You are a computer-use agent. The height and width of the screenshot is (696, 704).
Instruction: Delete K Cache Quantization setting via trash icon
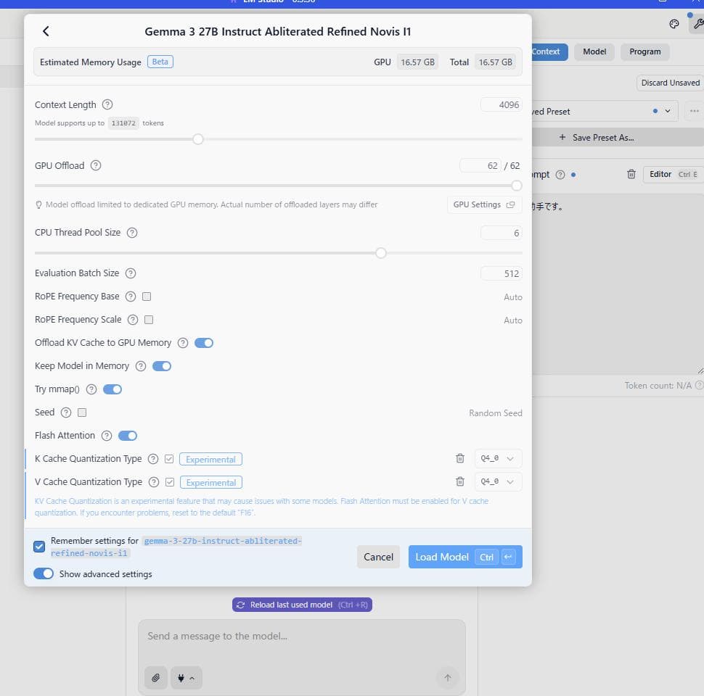tap(459, 459)
